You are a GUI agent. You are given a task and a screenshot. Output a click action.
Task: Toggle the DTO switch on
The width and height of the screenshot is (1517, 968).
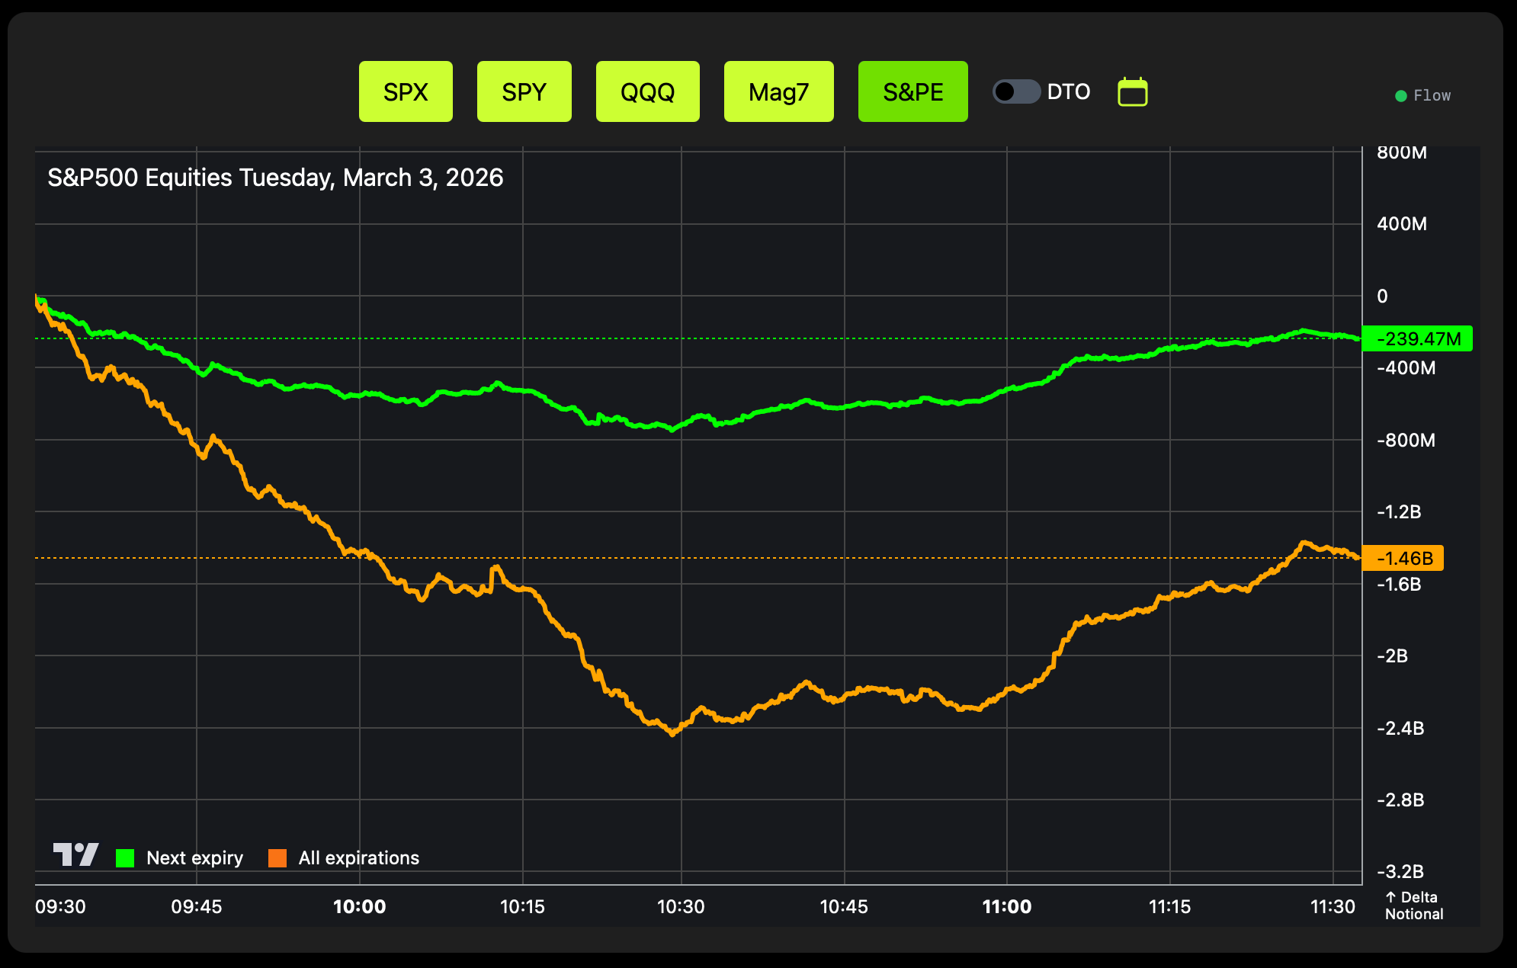[1016, 92]
